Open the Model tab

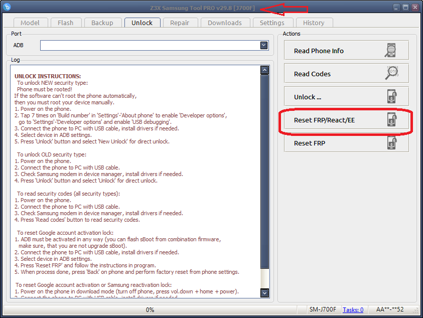pos(30,23)
